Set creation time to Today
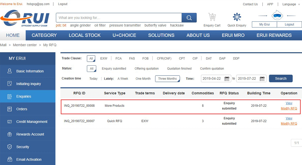This screenshot has height=165, width=302. tap(93, 79)
